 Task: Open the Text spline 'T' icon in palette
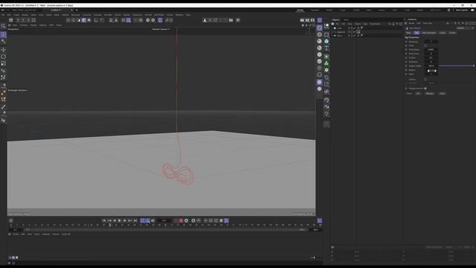tap(327, 48)
